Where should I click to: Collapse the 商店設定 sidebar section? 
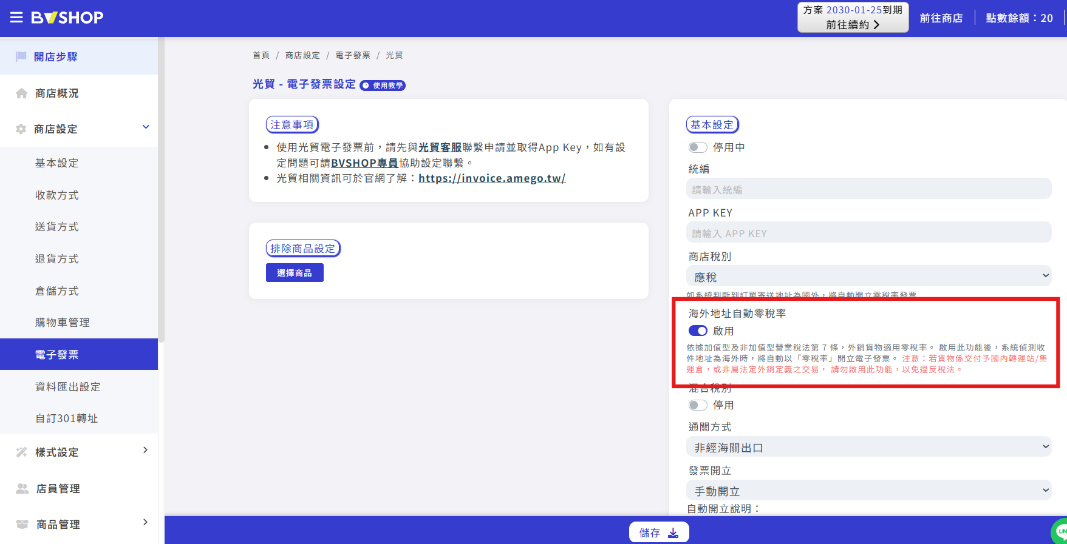click(x=146, y=127)
